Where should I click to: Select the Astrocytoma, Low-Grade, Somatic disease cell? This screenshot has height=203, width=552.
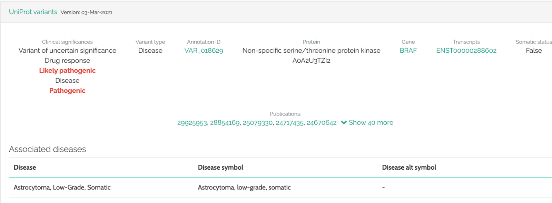tap(62, 187)
